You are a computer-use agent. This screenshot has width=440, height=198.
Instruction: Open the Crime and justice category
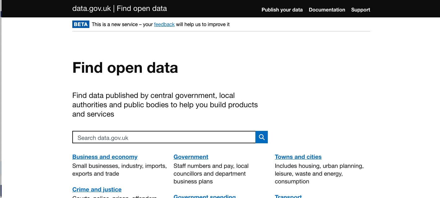[x=97, y=189]
